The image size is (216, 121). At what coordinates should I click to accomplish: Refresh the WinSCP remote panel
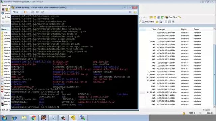162,17
